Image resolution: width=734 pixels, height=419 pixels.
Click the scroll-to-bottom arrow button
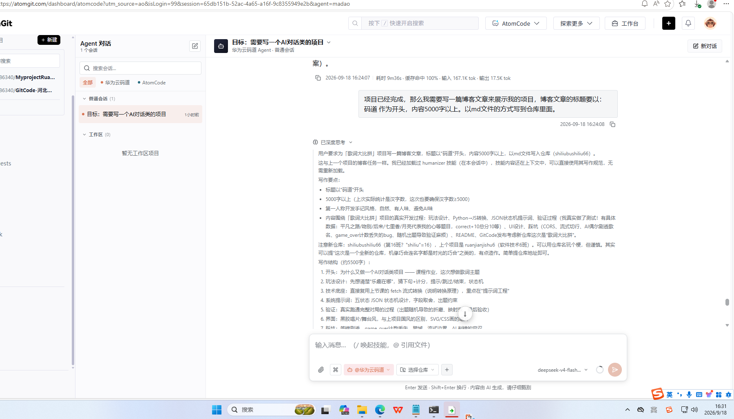(465, 314)
